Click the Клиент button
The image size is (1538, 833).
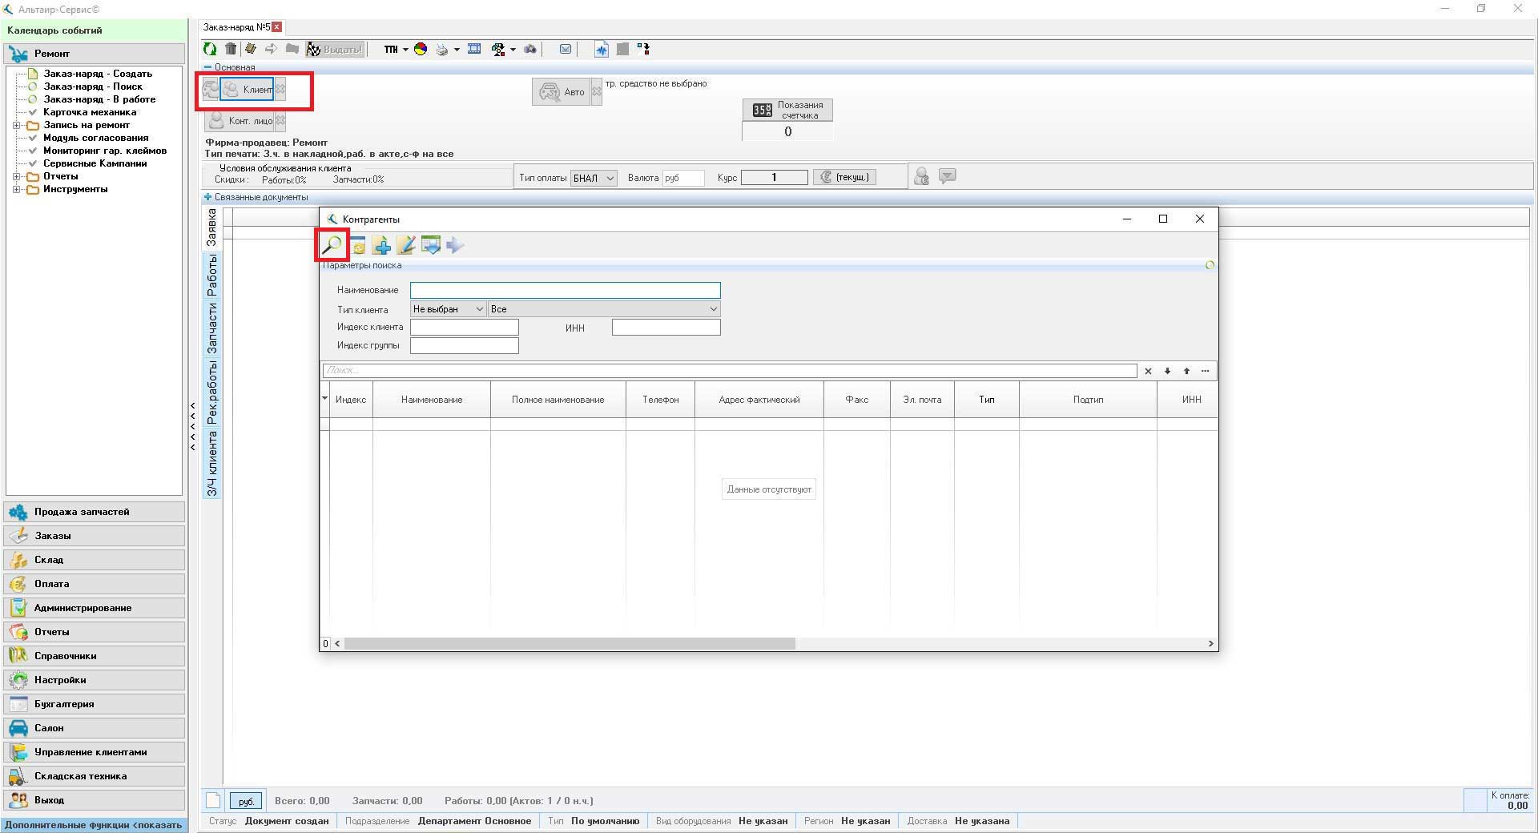click(x=247, y=89)
